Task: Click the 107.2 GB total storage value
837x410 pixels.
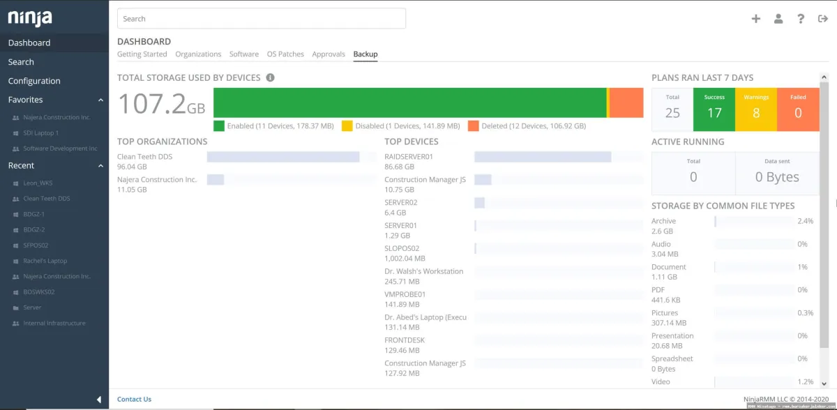Action: click(x=161, y=104)
